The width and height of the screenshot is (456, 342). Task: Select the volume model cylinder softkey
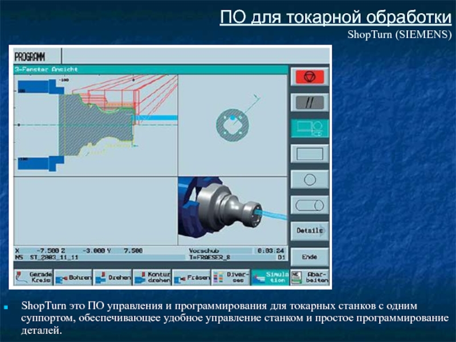[x=310, y=205]
